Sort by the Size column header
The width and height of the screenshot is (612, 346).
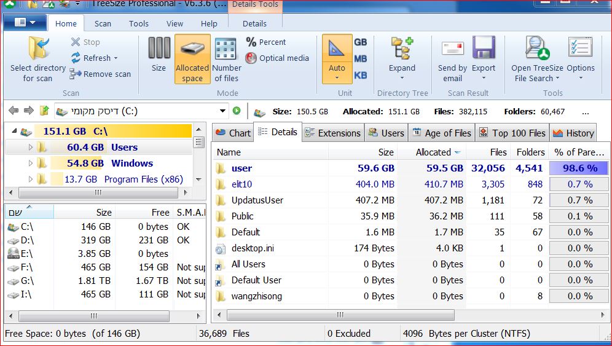tap(363, 152)
